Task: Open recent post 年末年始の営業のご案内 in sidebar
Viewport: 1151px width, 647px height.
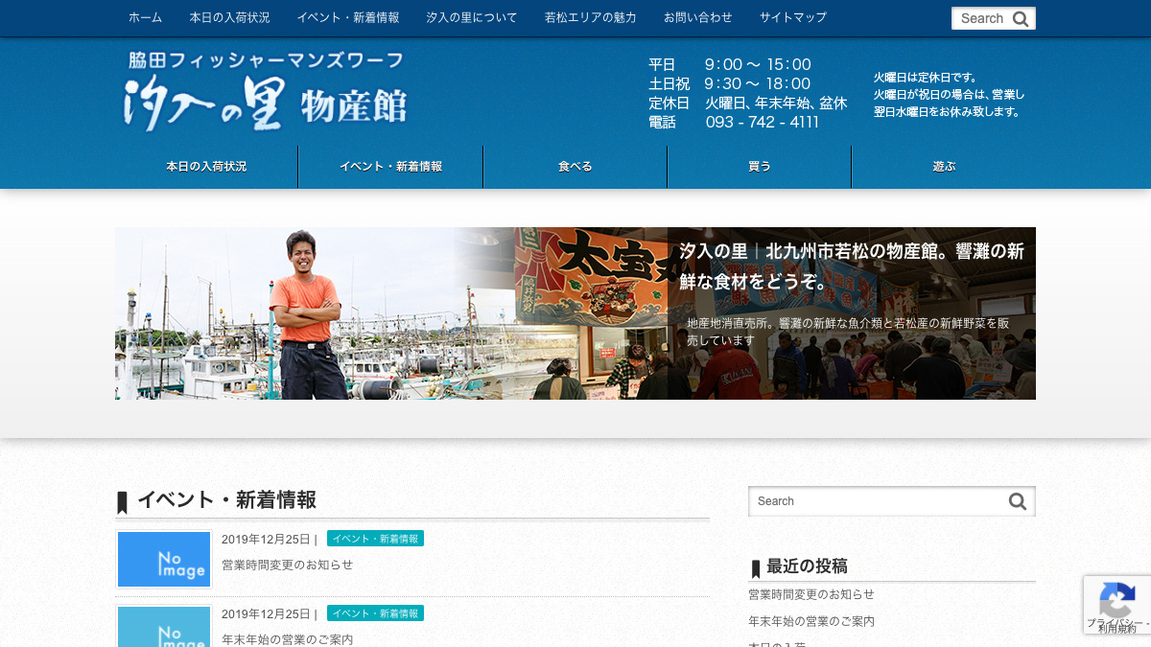Action: pyautogui.click(x=811, y=621)
